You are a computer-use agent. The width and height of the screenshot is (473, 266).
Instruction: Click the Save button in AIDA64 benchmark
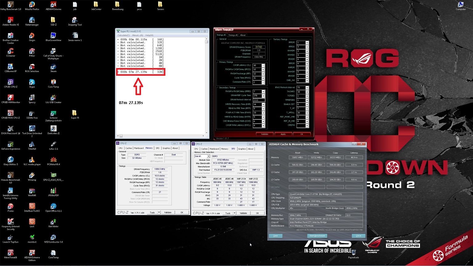tap(276, 236)
